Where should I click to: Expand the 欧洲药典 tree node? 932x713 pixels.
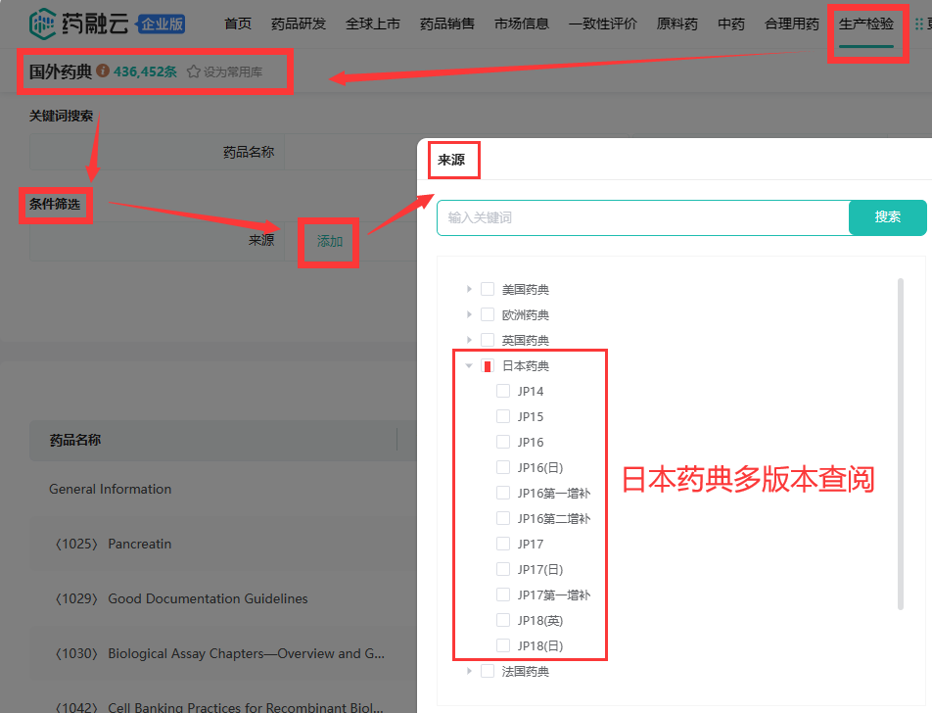click(x=469, y=314)
